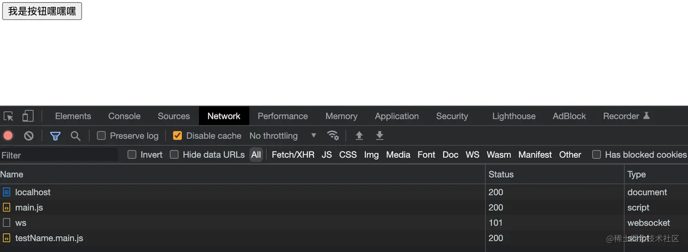Stop recording network log
This screenshot has height=252, width=688.
click(x=8, y=136)
